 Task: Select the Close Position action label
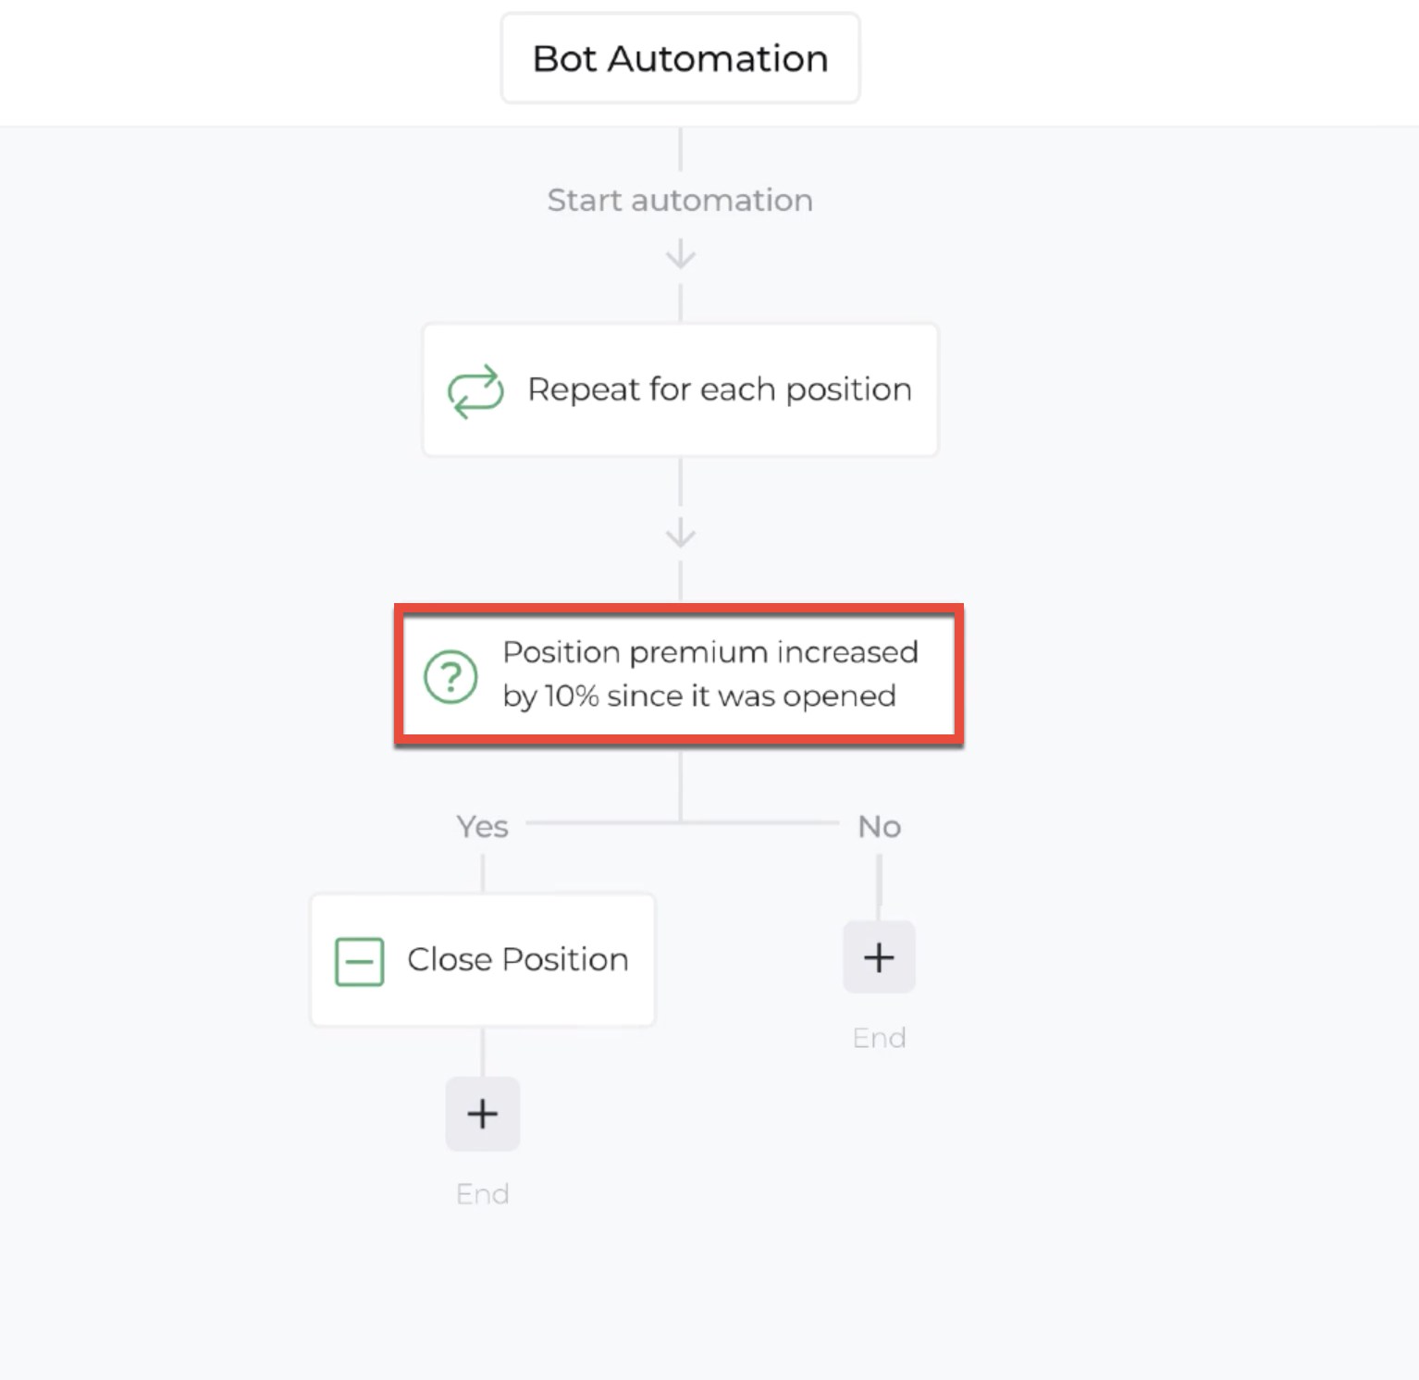tap(518, 959)
